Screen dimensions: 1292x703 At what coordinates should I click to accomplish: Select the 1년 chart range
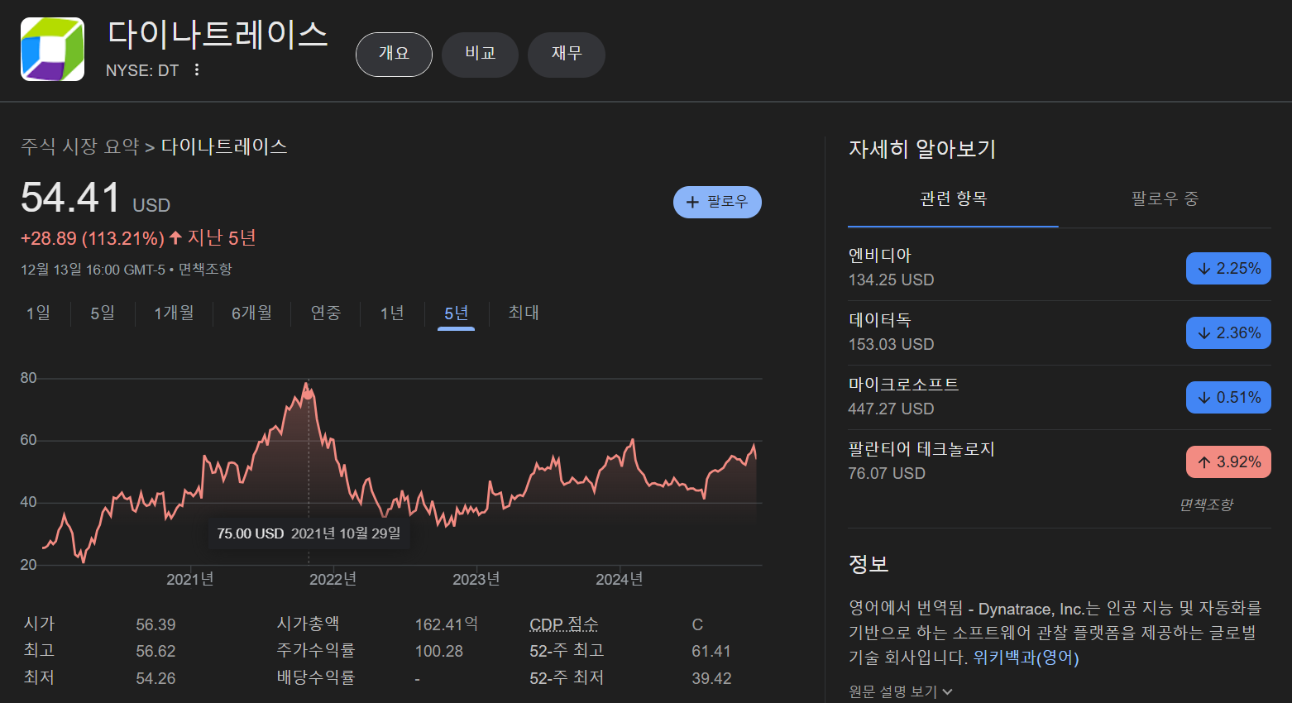392,313
